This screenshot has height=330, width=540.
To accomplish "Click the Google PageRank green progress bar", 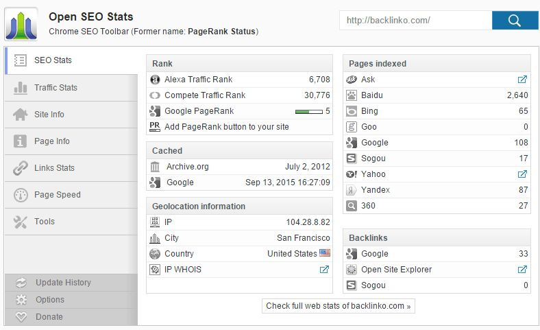I will [309, 111].
